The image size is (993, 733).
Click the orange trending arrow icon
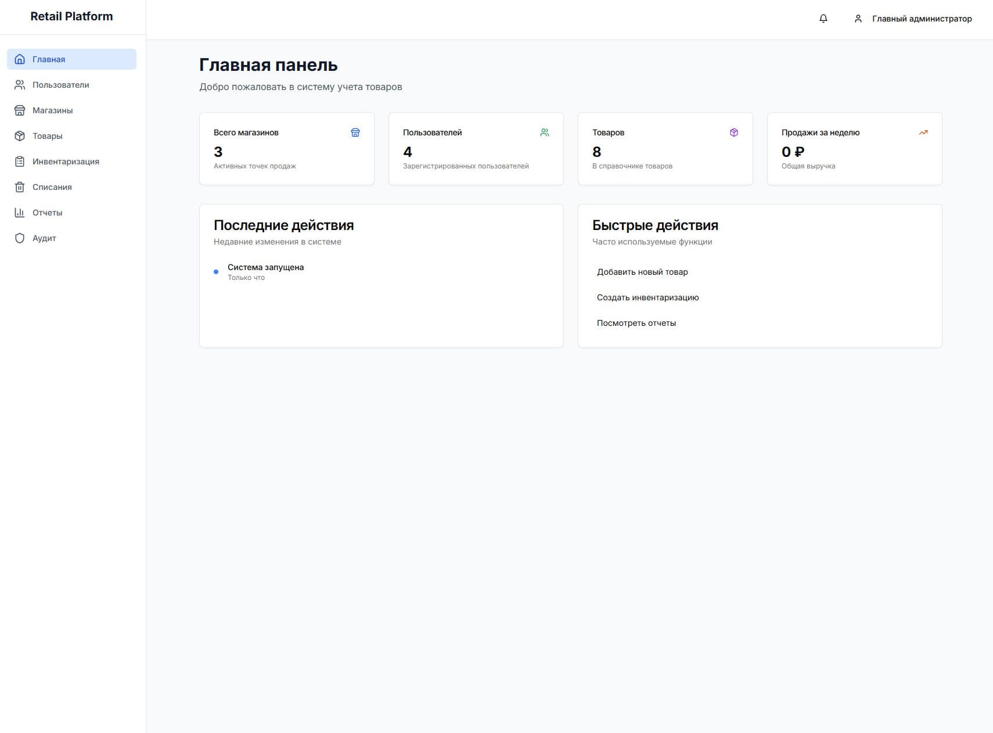923,132
